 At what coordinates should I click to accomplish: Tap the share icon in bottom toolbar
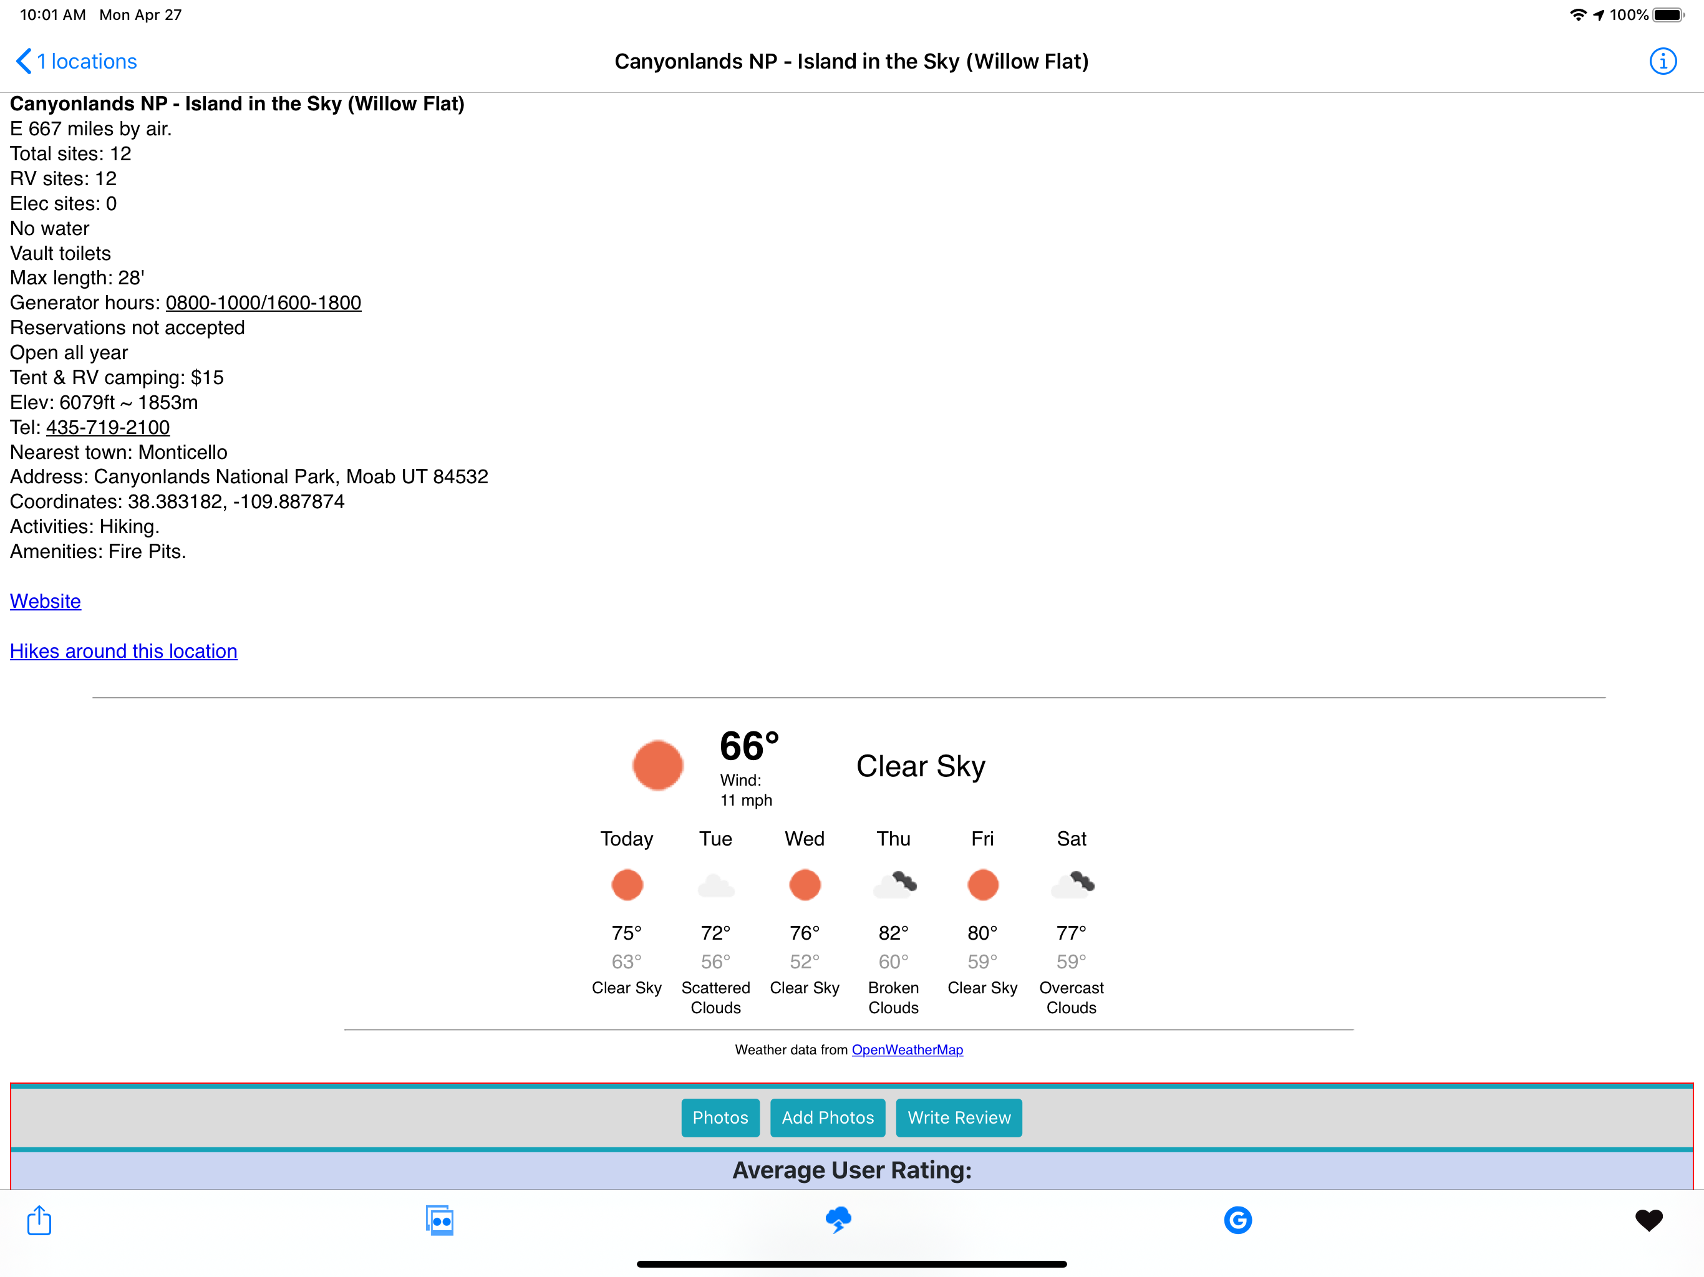point(39,1220)
